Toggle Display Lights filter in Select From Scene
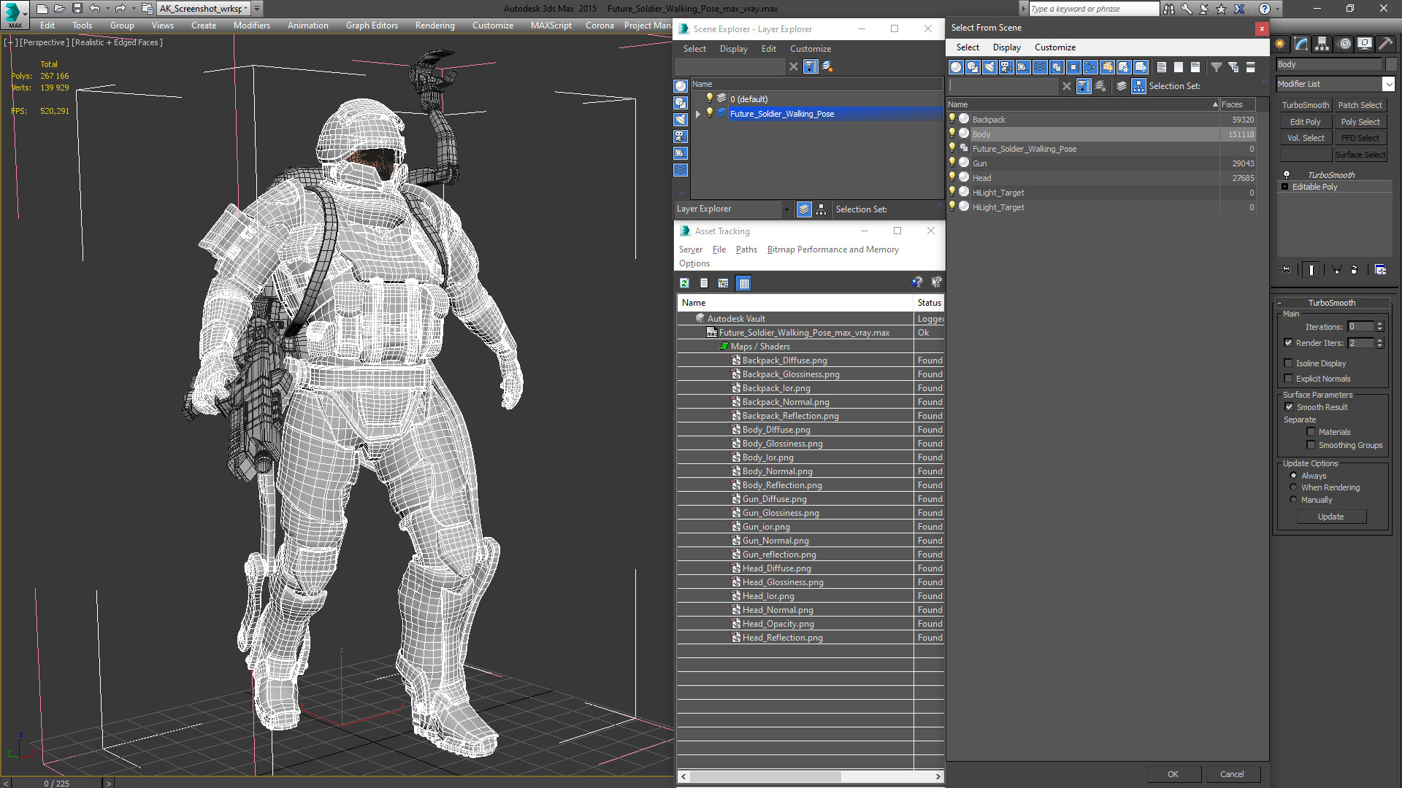Viewport: 1402px width, 788px height. (989, 67)
